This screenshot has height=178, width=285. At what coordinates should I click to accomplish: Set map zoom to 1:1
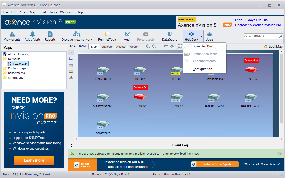[160, 46]
